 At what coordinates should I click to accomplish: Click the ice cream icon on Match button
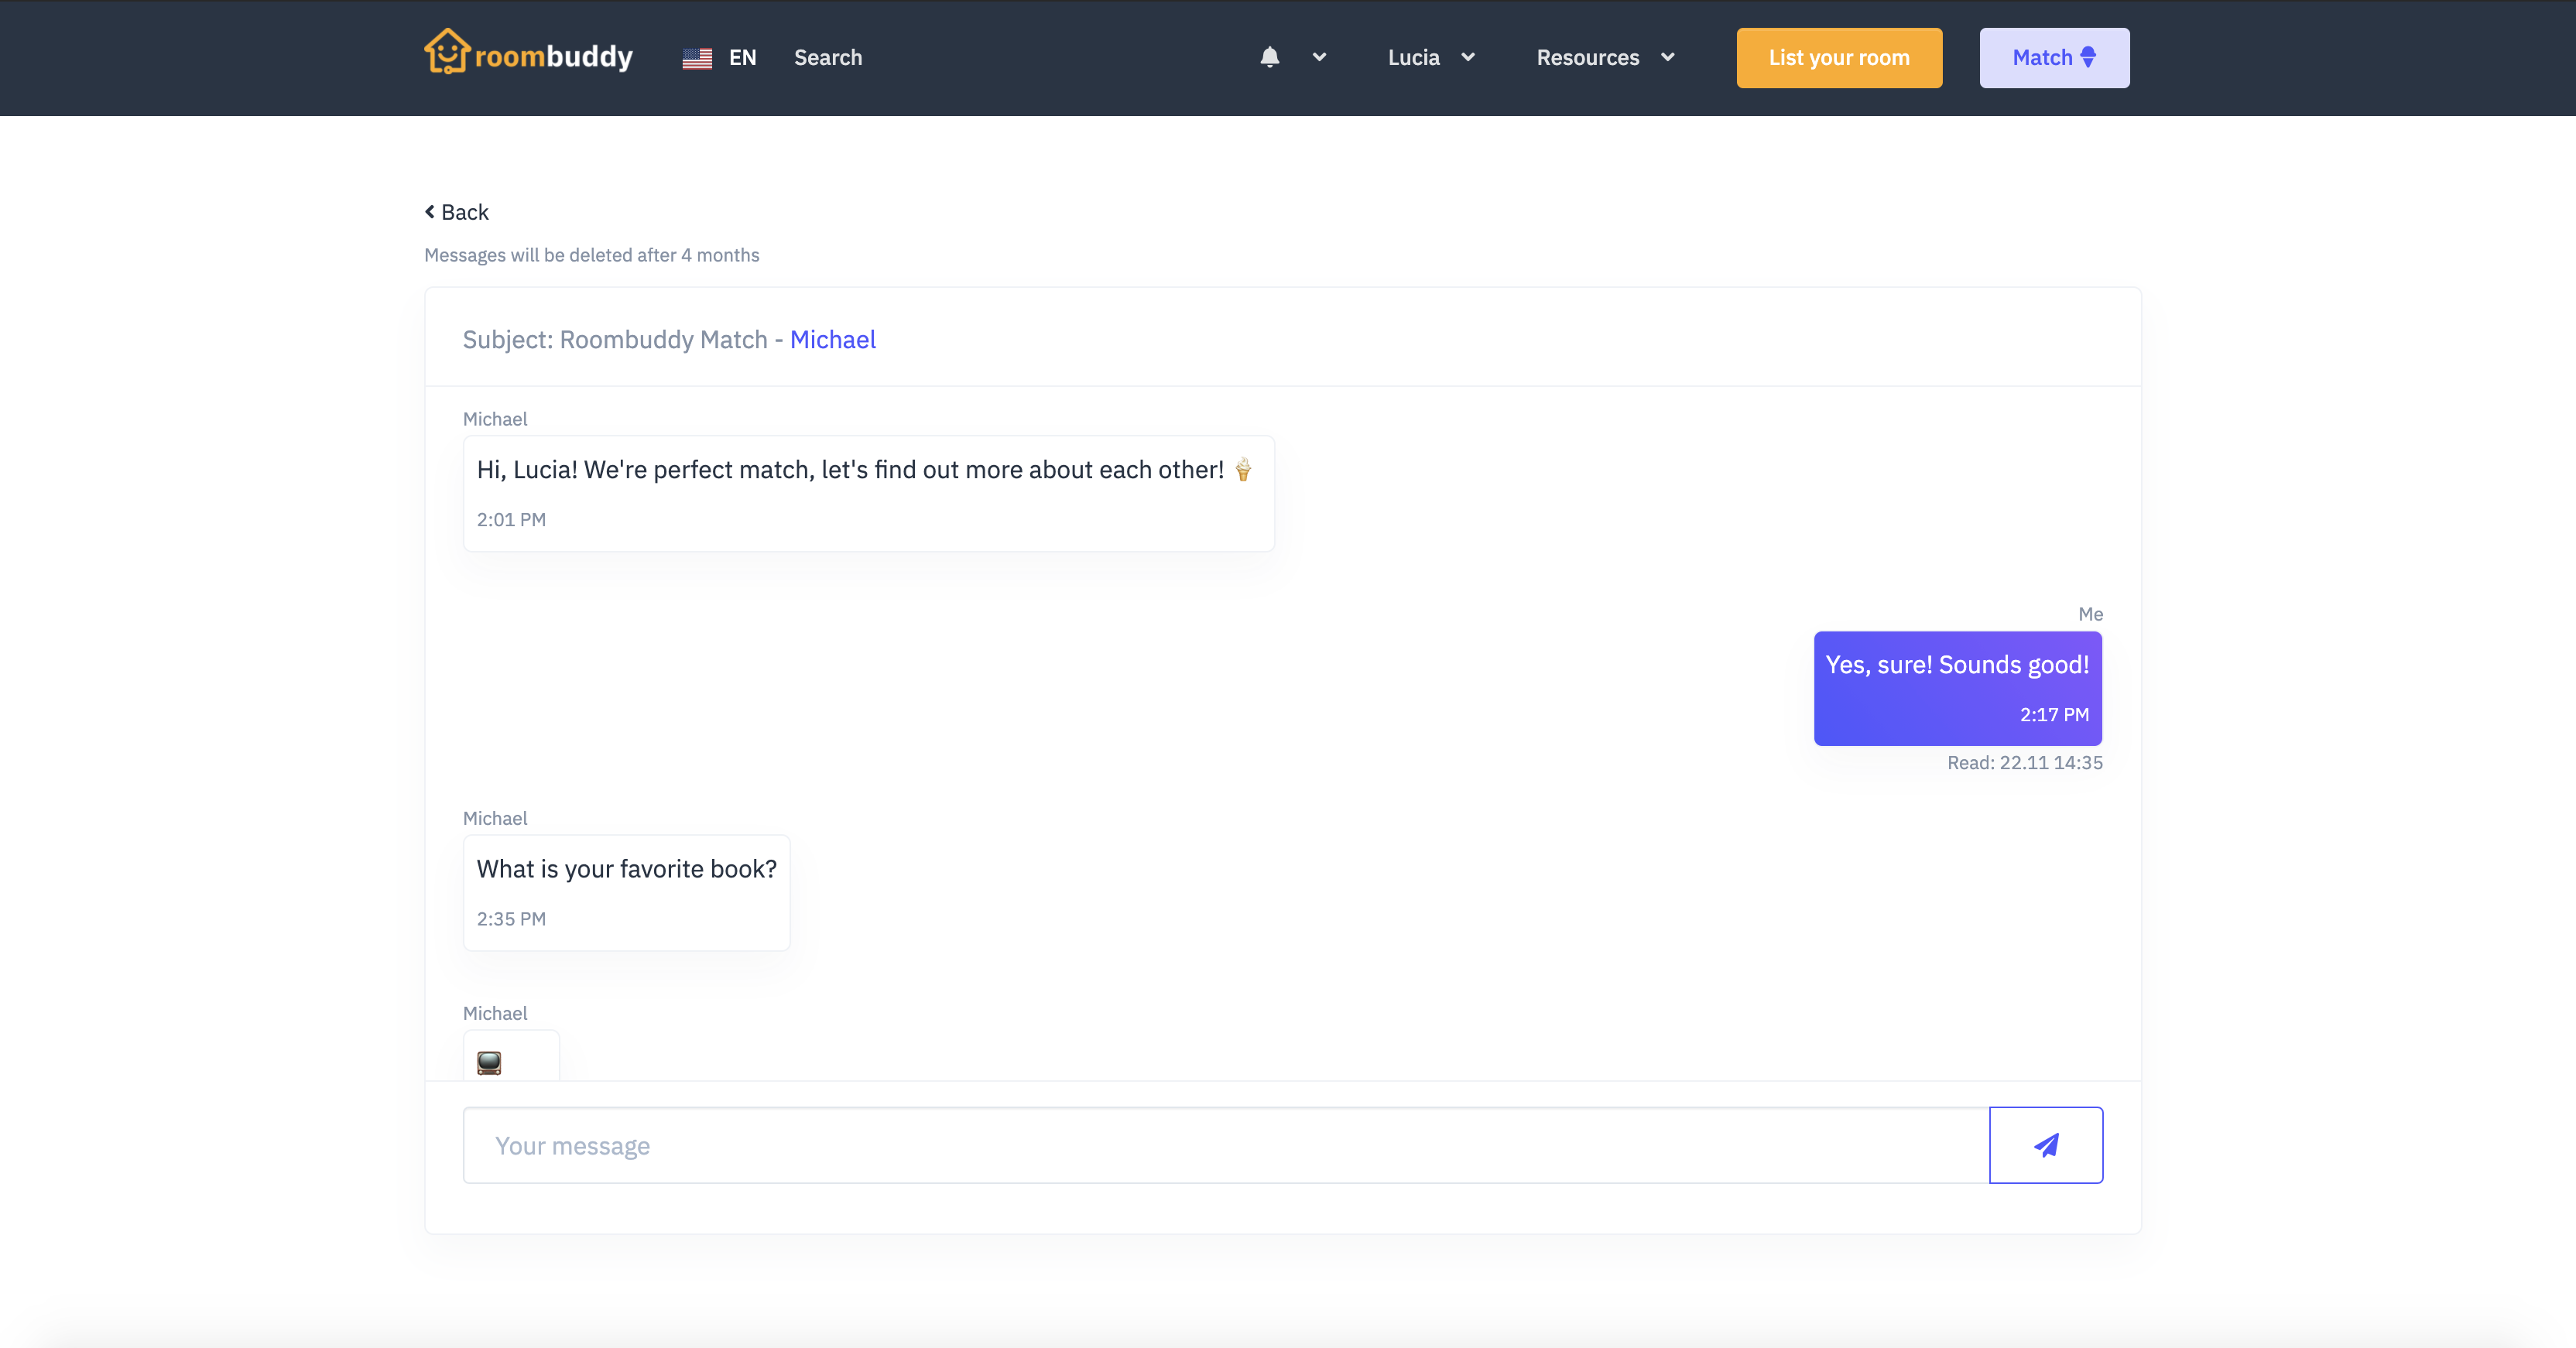click(x=2088, y=57)
